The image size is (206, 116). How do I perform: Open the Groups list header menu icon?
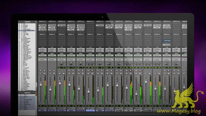click(x=36, y=93)
